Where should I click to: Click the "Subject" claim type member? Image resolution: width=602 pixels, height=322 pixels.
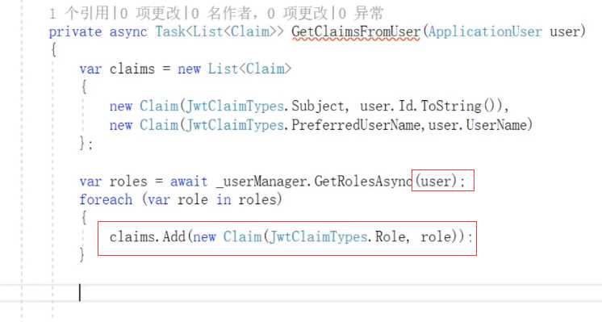[x=318, y=106]
